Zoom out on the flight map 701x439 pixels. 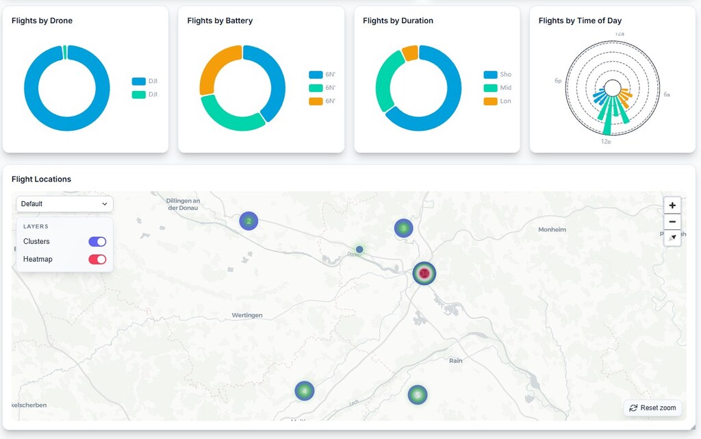672,222
